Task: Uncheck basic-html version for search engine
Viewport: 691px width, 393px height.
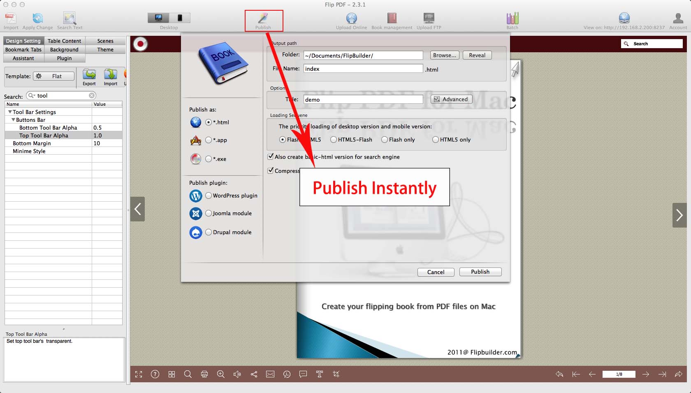Action: point(271,157)
